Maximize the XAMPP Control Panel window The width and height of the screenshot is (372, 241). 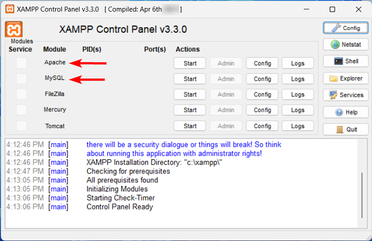coord(332,9)
